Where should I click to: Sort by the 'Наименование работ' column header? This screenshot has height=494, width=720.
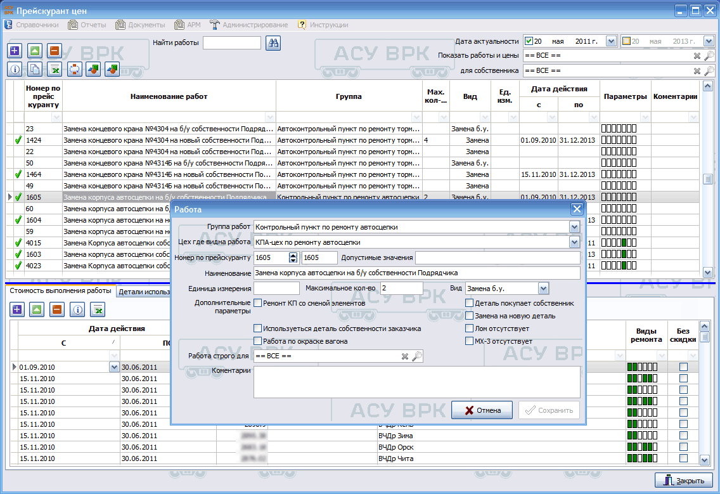coord(169,96)
